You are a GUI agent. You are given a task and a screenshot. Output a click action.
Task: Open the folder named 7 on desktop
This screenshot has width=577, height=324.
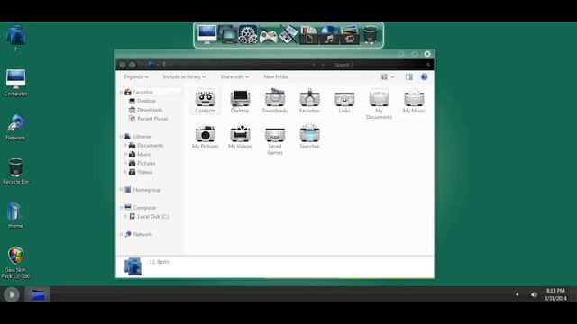click(15, 38)
